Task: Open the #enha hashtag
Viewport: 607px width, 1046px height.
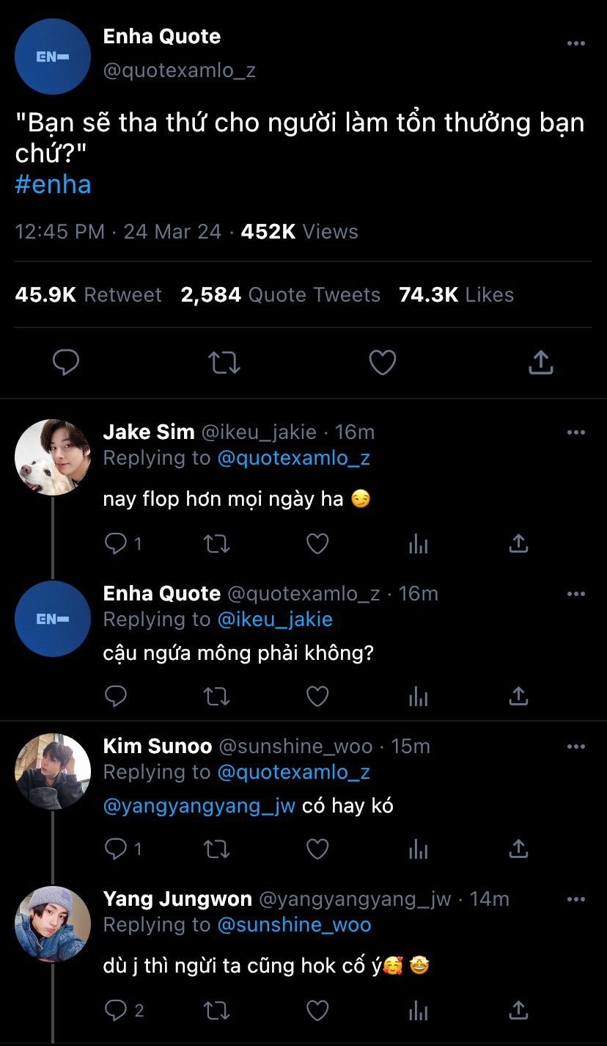Action: pyautogui.click(x=53, y=184)
